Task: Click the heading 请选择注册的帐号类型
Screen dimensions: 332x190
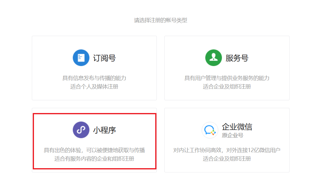Action: tap(161, 20)
